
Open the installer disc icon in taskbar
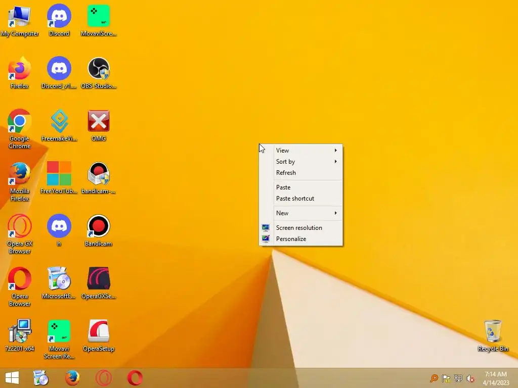click(41, 378)
